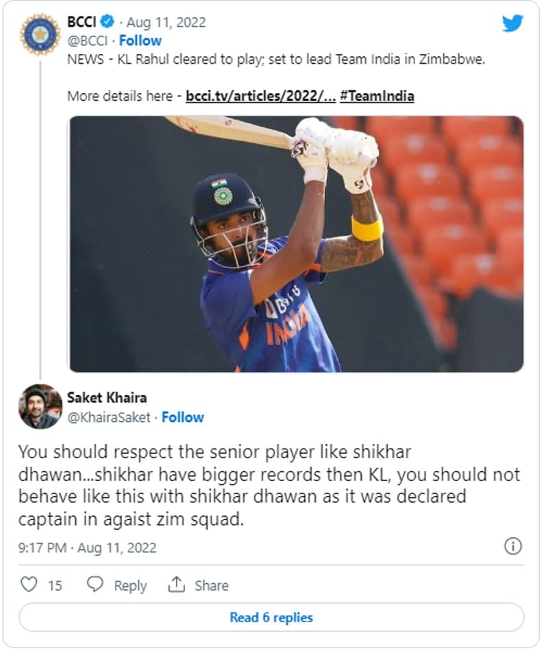This screenshot has height=668, width=548.
Task: Click the Reply speech bubble icon
Action: (95, 584)
